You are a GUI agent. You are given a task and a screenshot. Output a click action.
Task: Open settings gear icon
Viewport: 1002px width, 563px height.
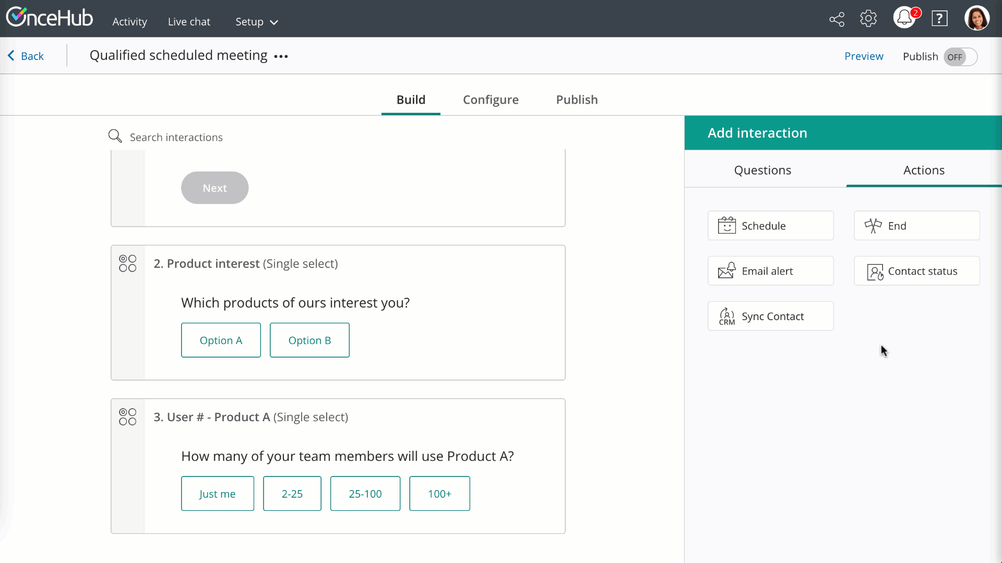click(868, 19)
